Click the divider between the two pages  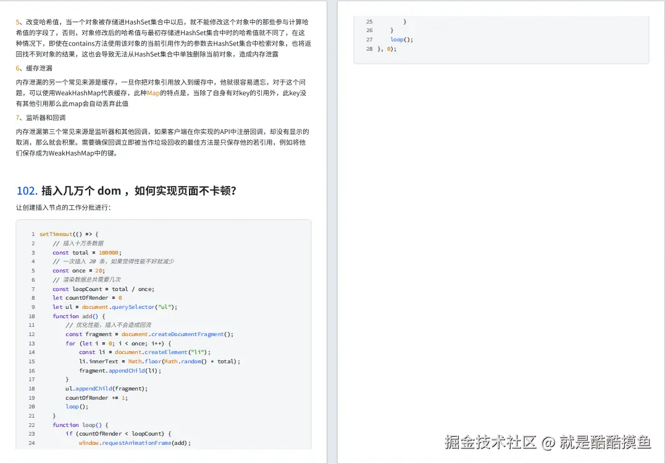[332, 232]
